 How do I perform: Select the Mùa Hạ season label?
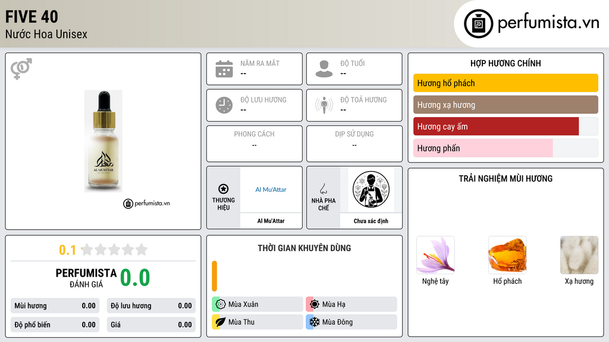334,305
